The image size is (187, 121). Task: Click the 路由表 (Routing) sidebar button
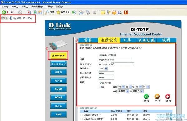pos(58,106)
